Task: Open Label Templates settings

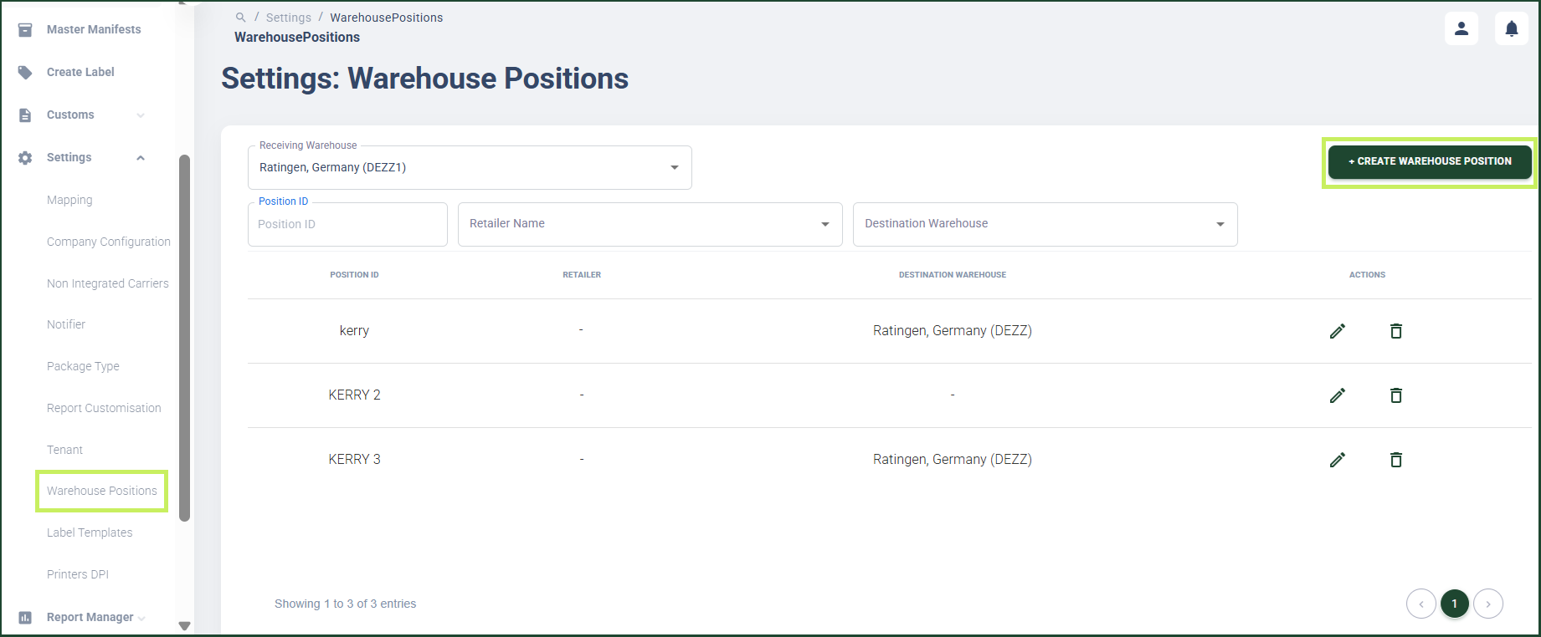Action: [x=90, y=533]
